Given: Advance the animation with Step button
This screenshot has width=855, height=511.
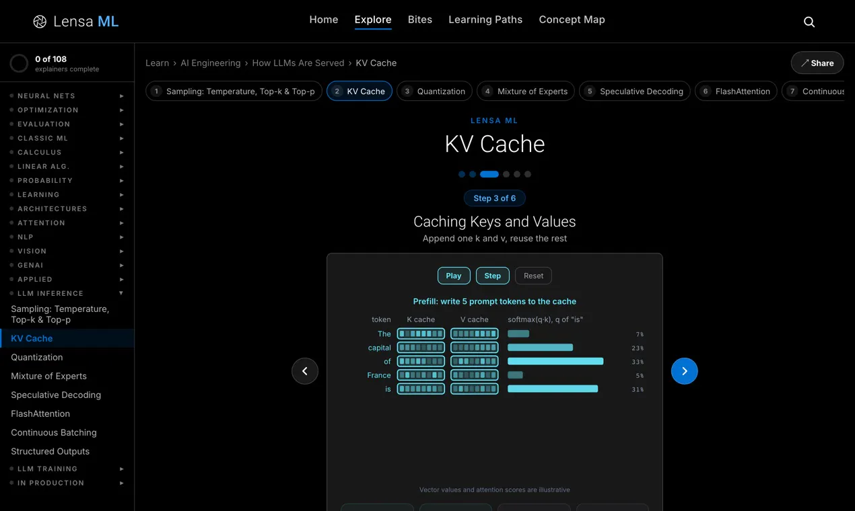Looking at the screenshot, I should click(493, 276).
